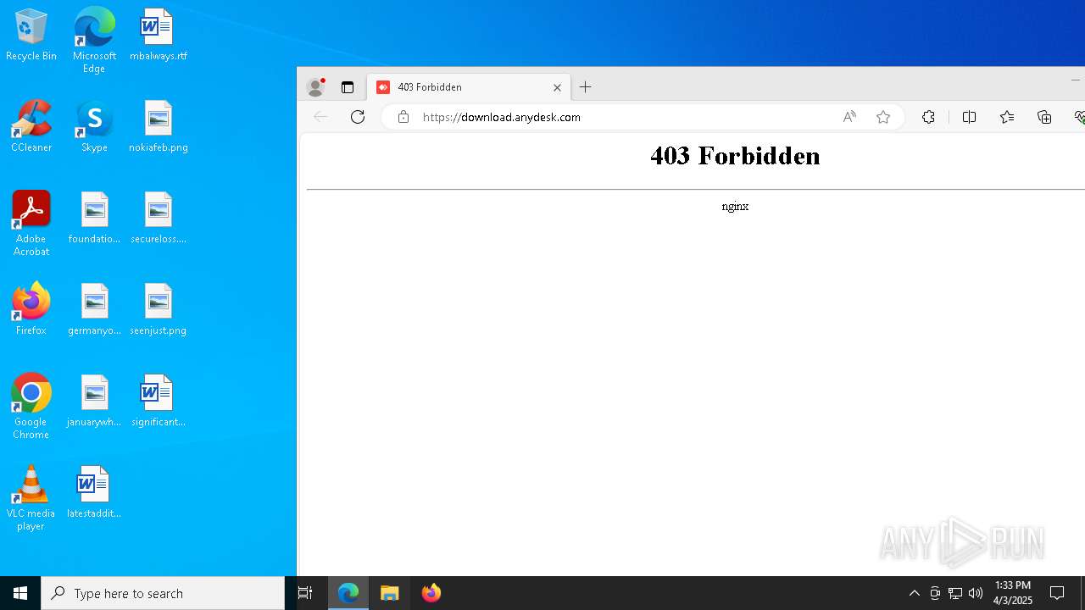This screenshot has width=1085, height=610.
Task: Go back using the browser's back arrow
Action: coord(320,117)
